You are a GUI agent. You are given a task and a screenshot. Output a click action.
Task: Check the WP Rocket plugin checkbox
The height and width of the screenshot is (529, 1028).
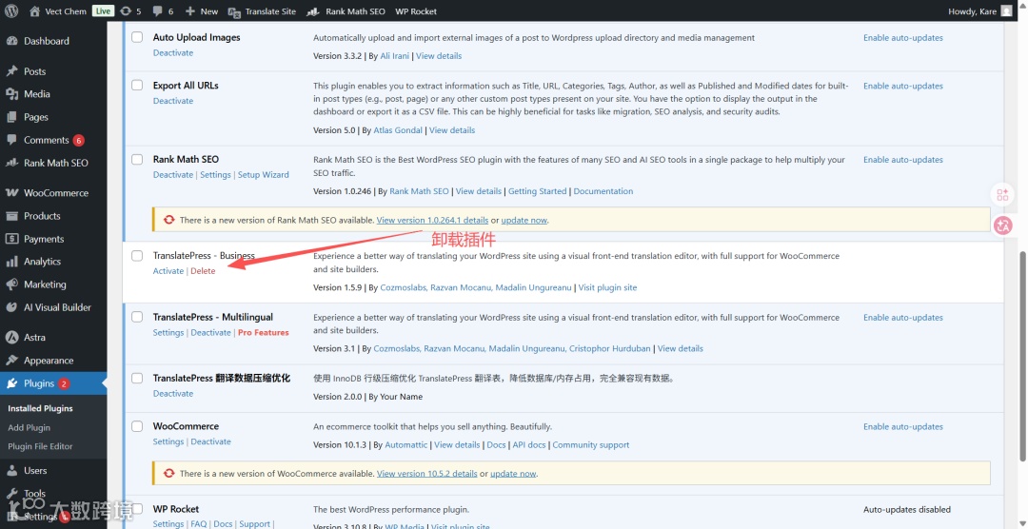[137, 509]
